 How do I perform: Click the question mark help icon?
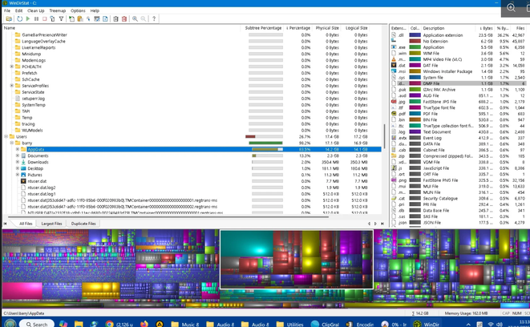click(x=154, y=19)
